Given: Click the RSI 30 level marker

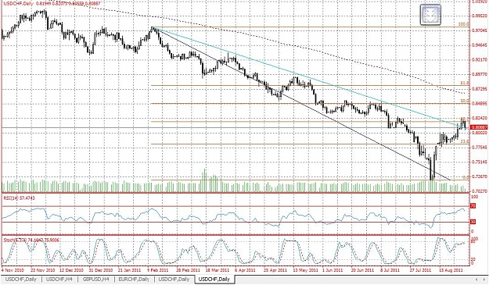Looking at the screenshot, I should pos(473,222).
